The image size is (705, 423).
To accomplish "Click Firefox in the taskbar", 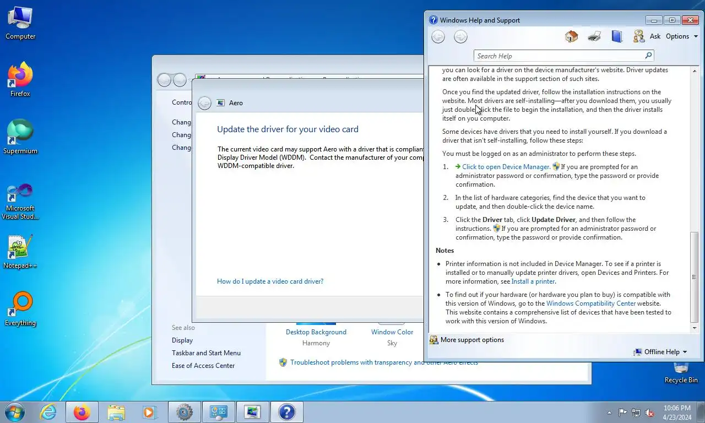I will [x=82, y=412].
